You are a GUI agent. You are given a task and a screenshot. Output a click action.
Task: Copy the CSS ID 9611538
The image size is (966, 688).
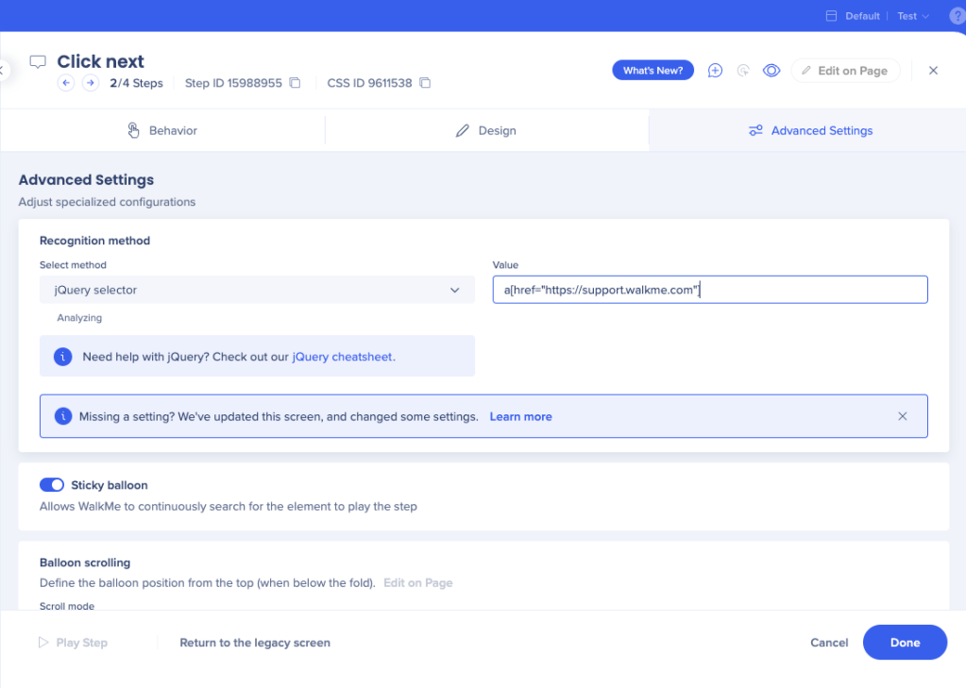point(425,83)
